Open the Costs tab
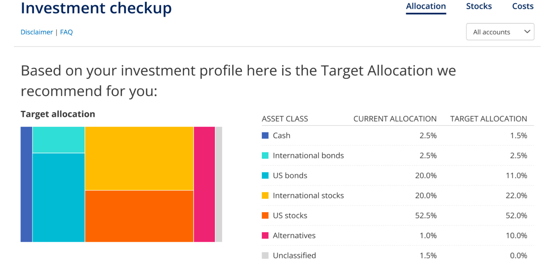The height and width of the screenshot is (262, 553). pyautogui.click(x=523, y=6)
